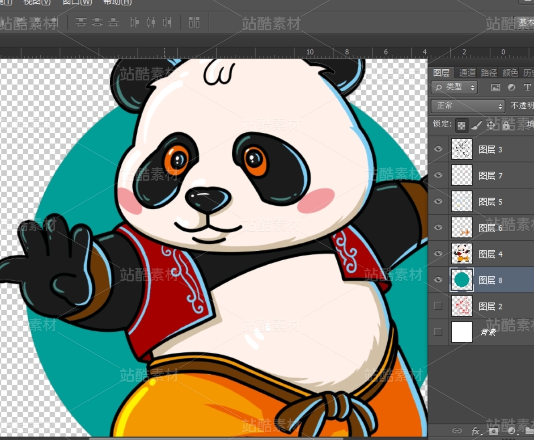
Task: Hide 图层 5 with its eye icon
Action: (x=438, y=201)
